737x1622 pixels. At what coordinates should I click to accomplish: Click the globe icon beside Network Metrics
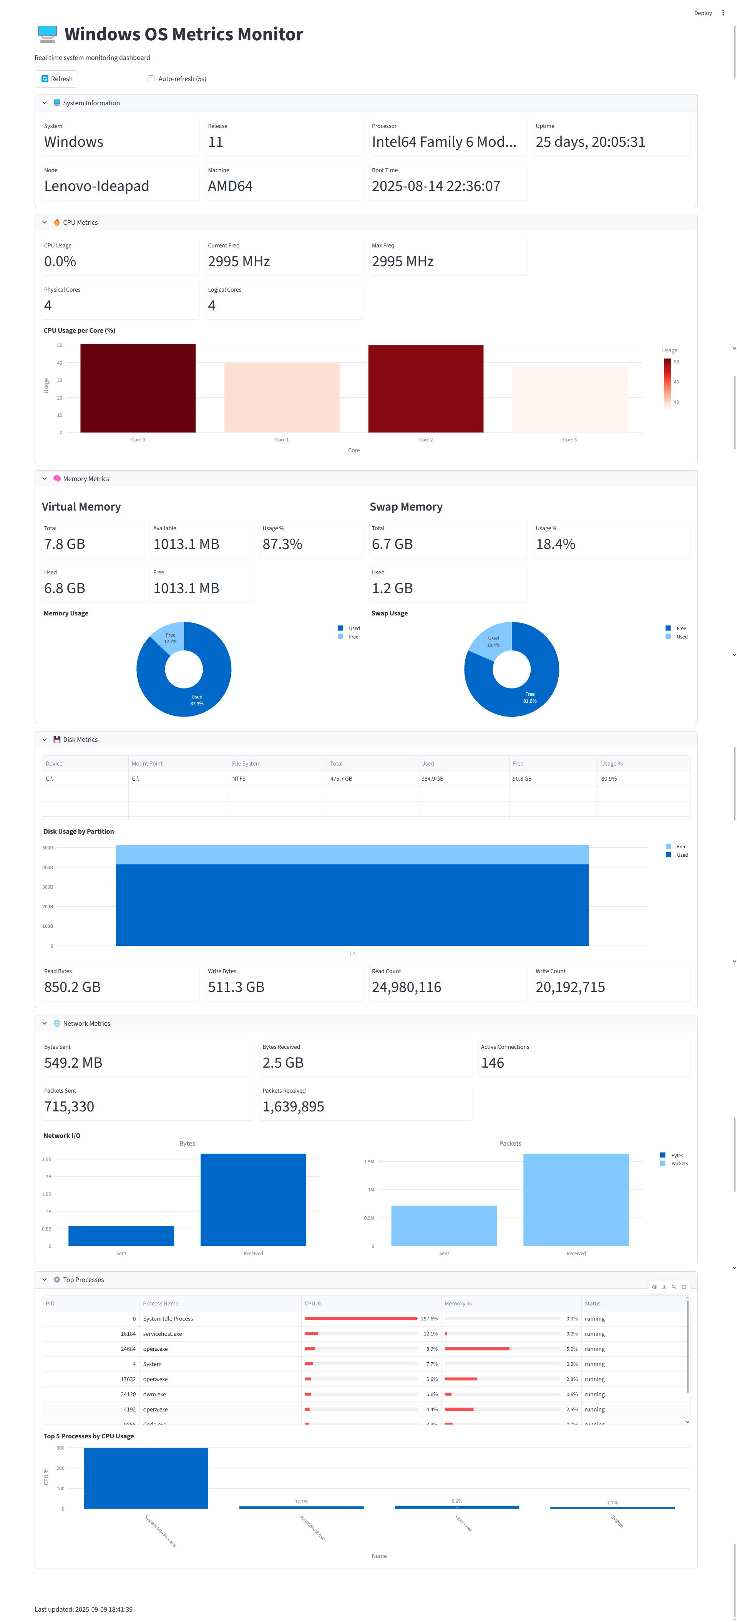(x=57, y=1024)
